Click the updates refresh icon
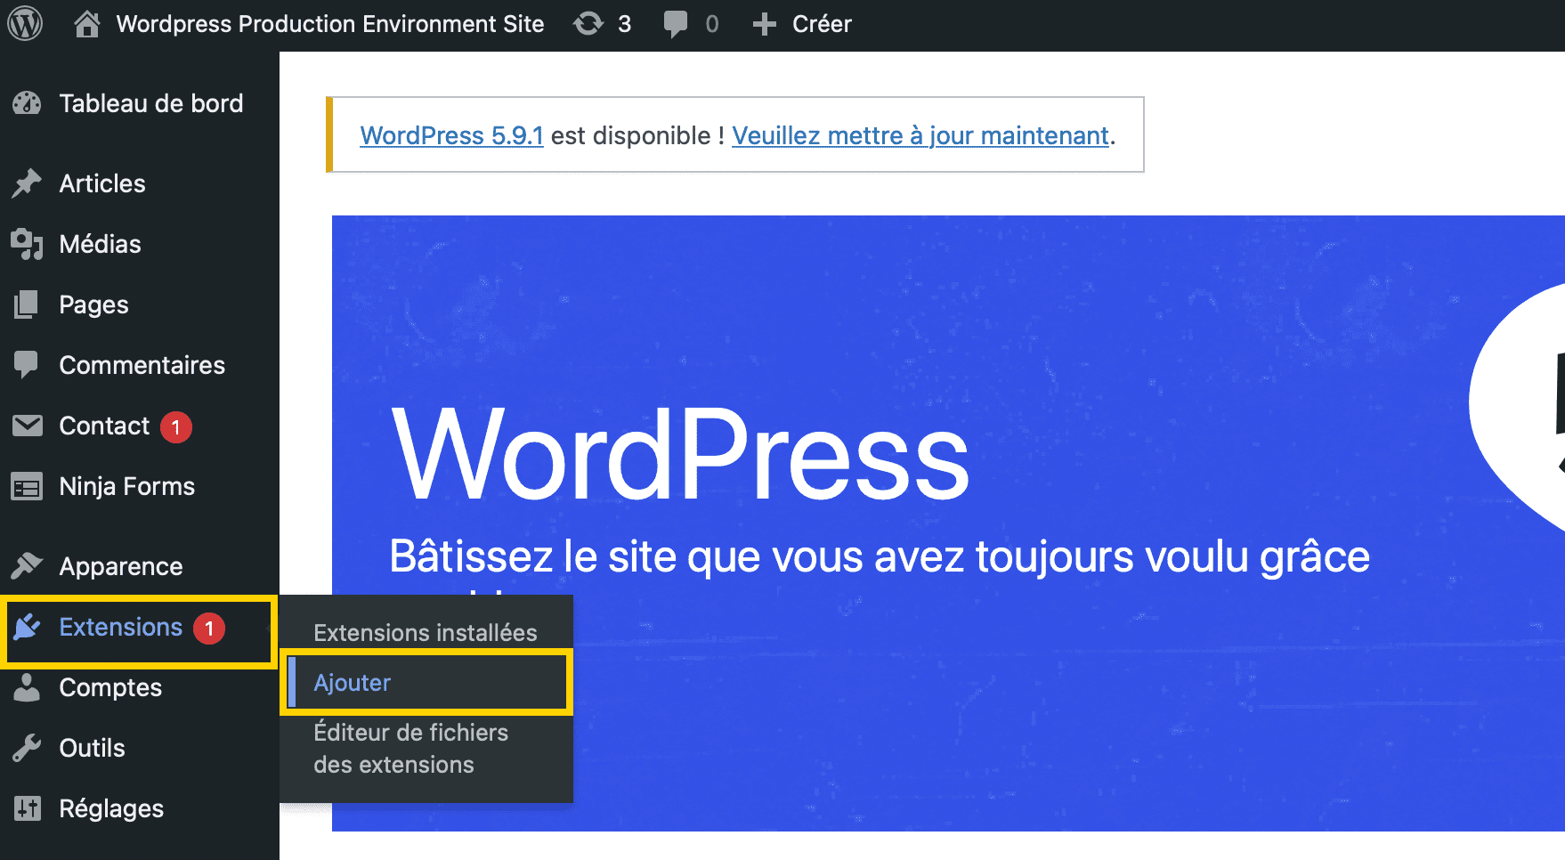1565x860 pixels. coord(588,24)
